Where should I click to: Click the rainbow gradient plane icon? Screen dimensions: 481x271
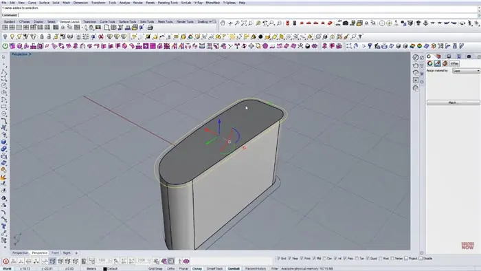(x=412, y=46)
